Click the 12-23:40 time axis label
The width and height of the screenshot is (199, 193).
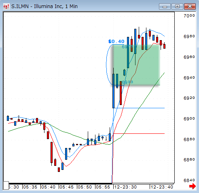coord(162,187)
